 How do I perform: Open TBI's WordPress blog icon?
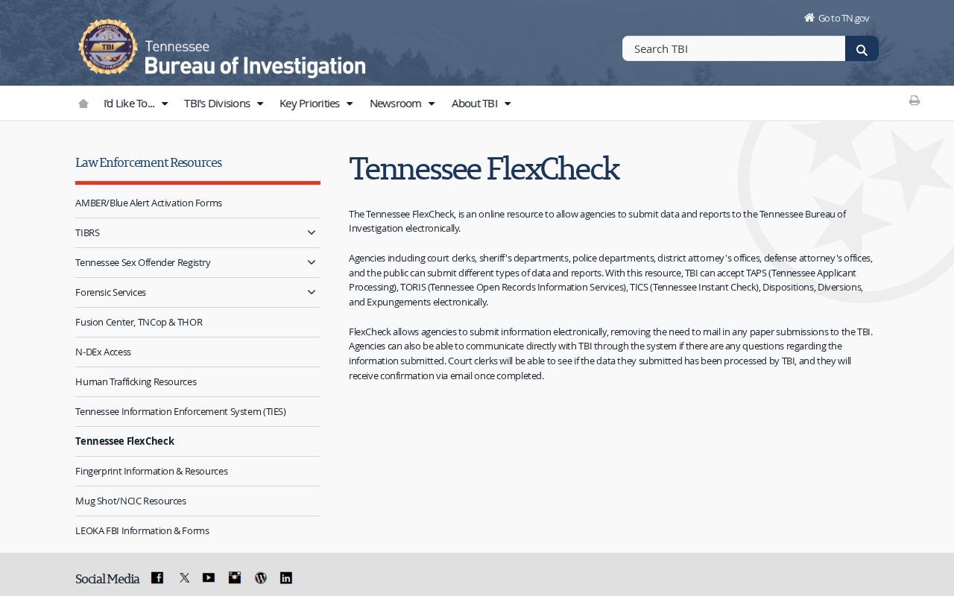point(260,577)
